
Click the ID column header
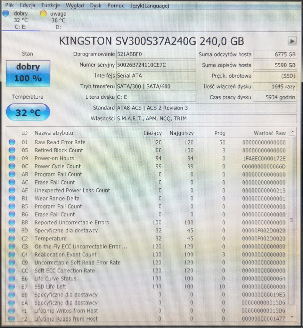(25, 133)
